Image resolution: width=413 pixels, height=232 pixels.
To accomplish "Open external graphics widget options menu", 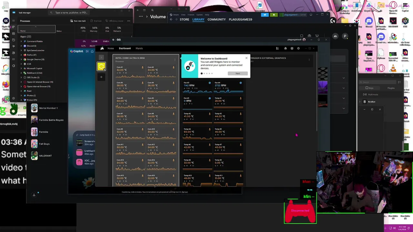I will click(309, 59).
